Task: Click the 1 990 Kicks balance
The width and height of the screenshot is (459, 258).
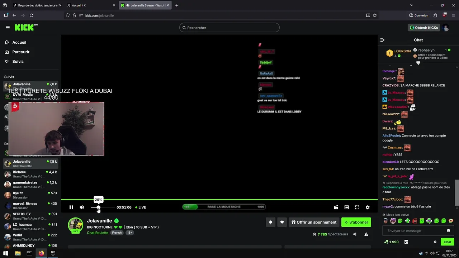Action: 391,242
